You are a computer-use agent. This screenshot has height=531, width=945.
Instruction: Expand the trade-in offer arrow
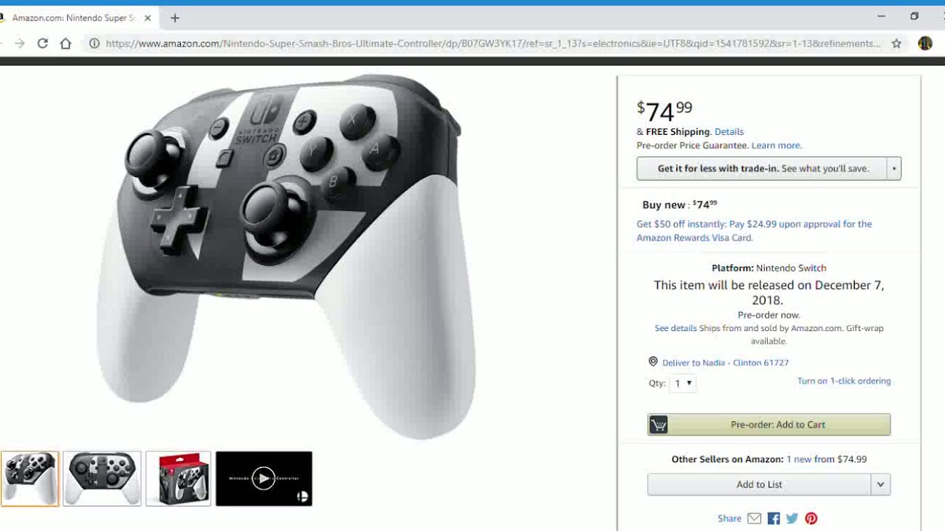894,168
